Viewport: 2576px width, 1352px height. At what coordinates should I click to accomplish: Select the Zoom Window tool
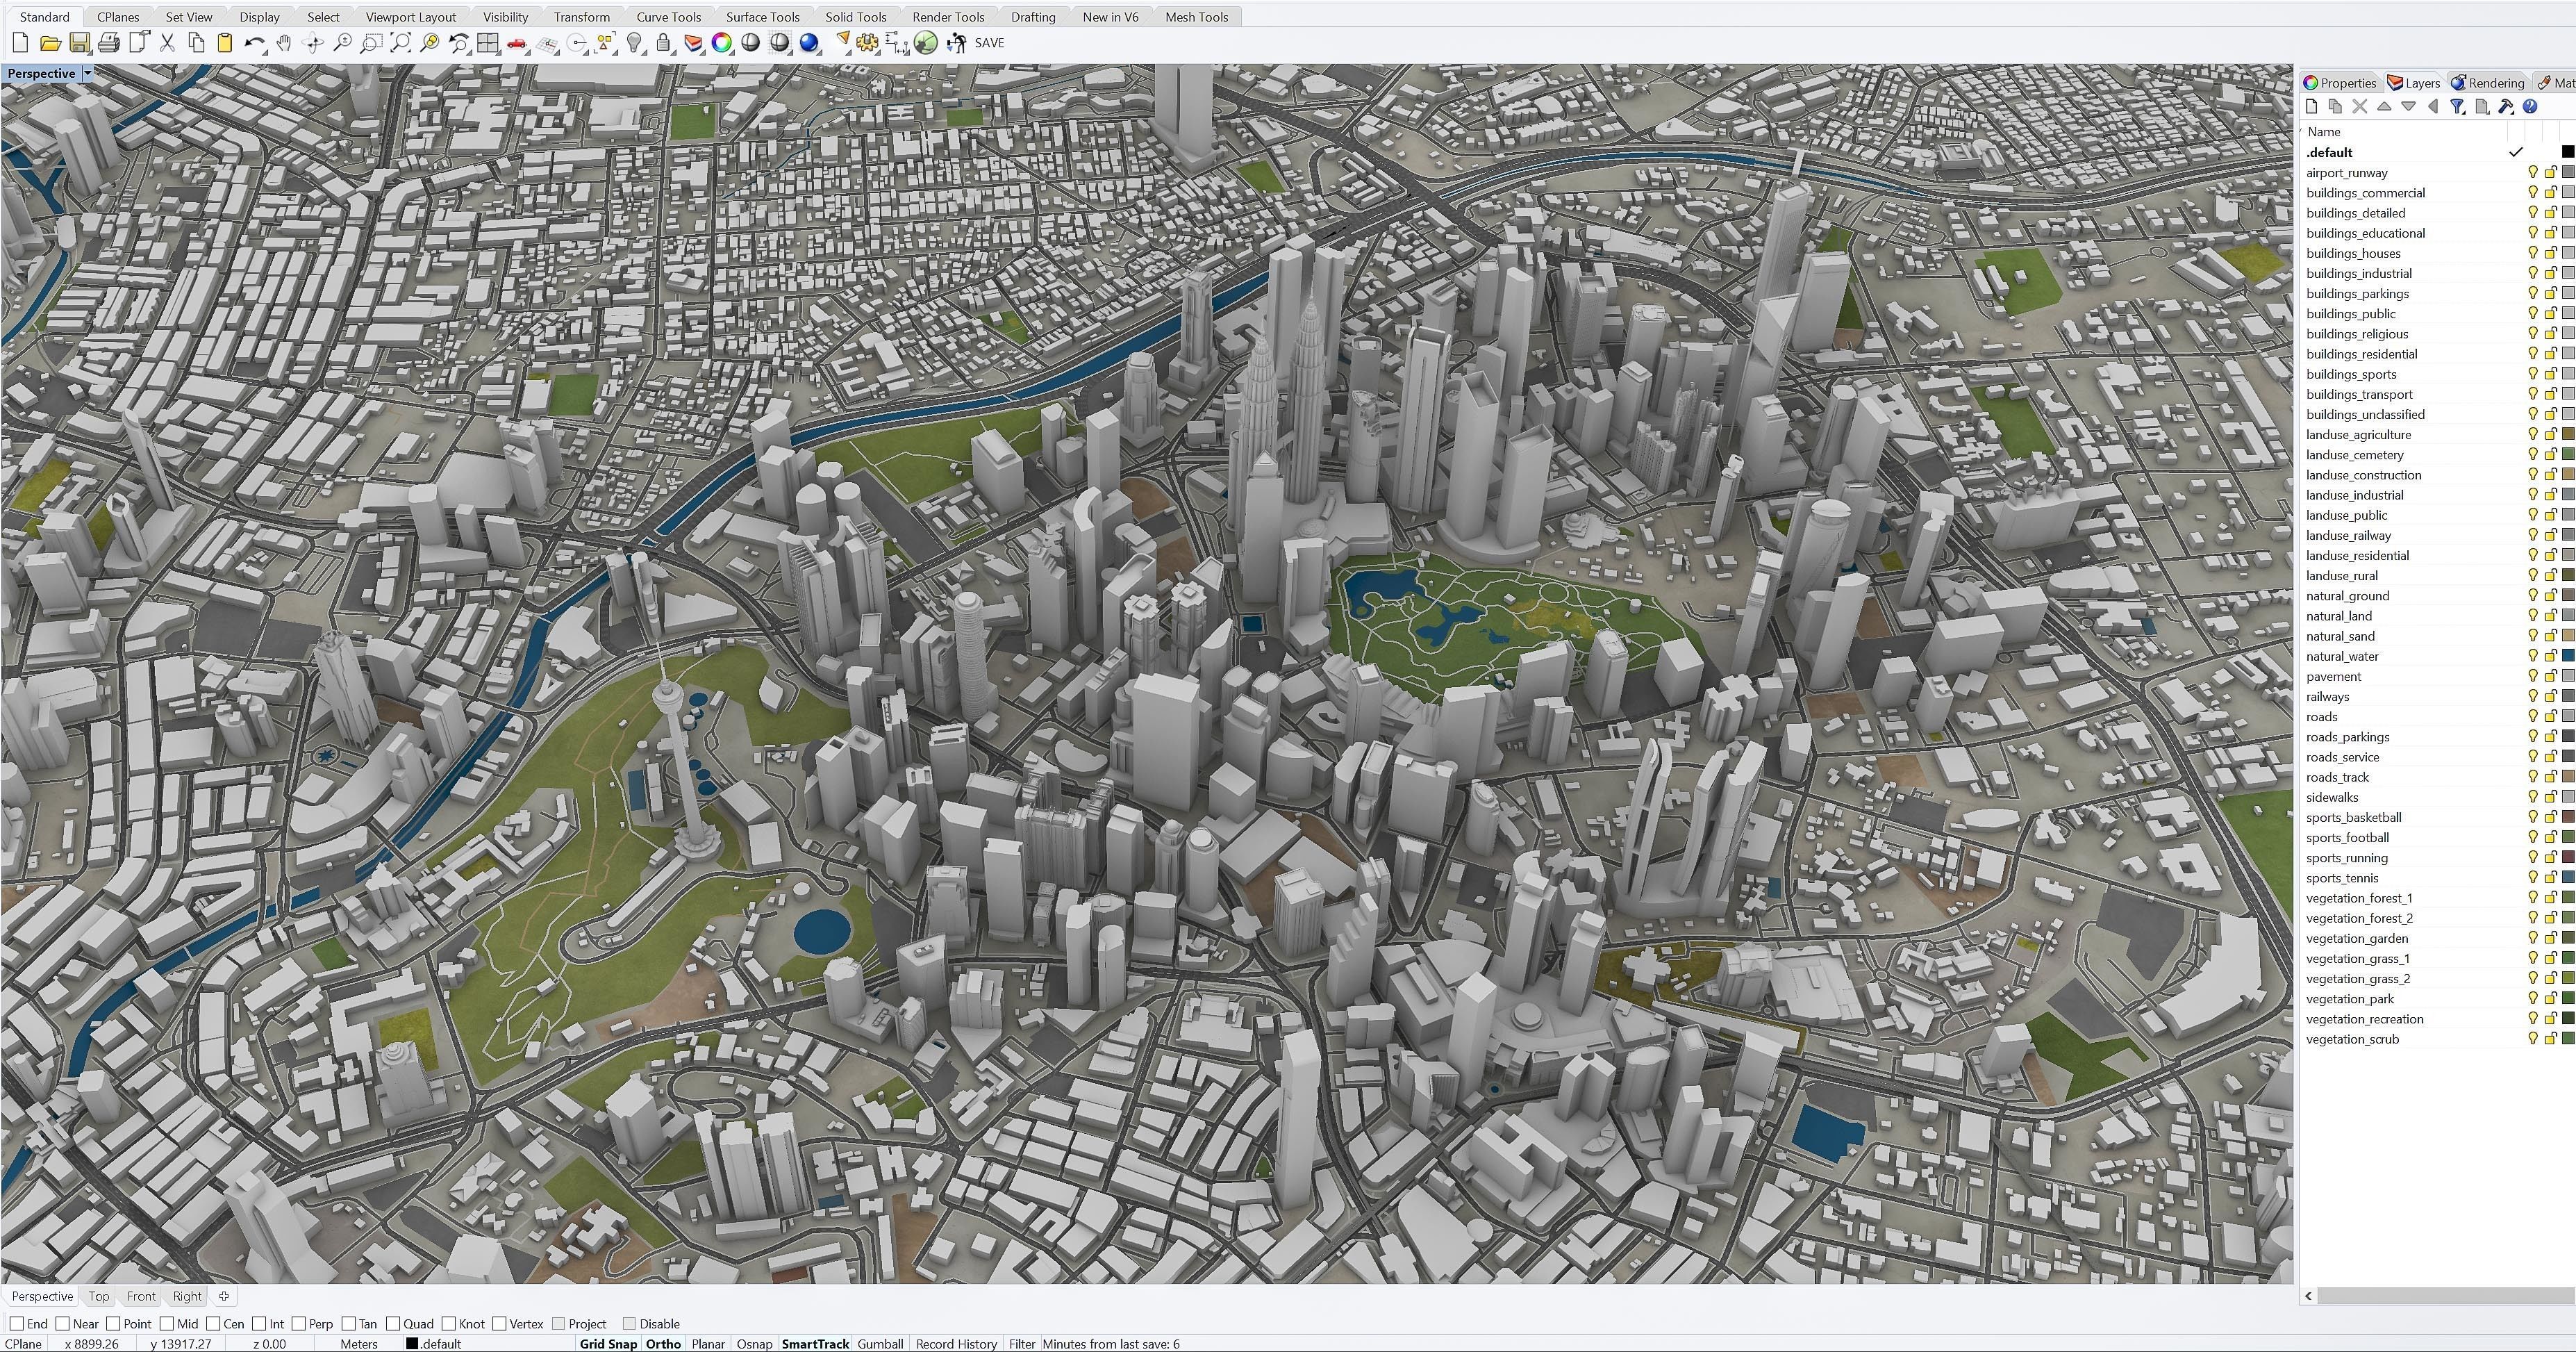[x=371, y=42]
